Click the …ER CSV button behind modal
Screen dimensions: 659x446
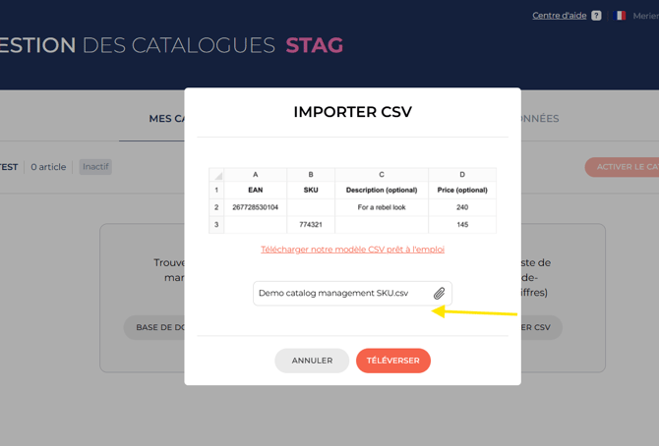tap(541, 327)
